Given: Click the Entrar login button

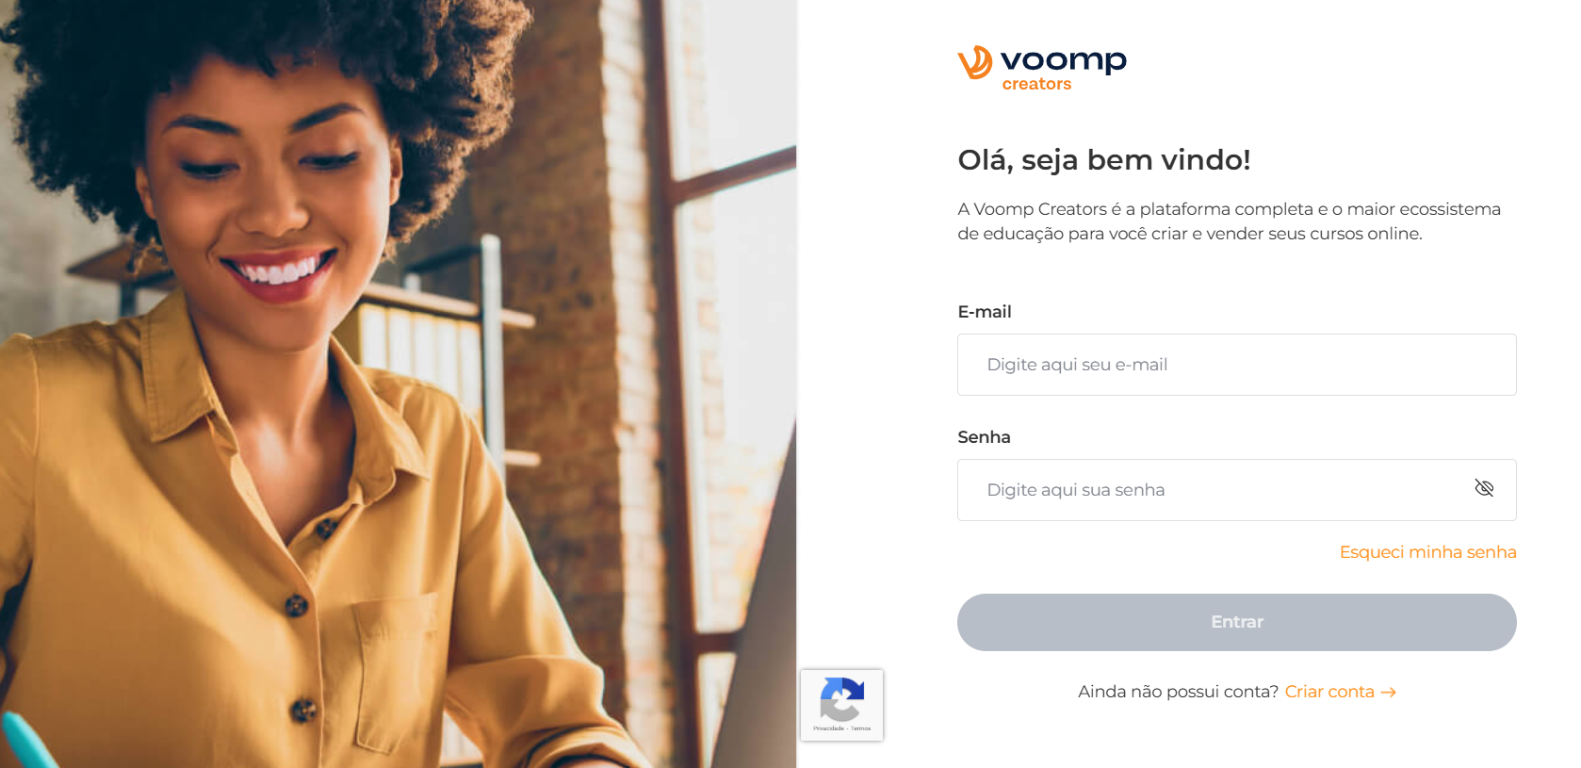Looking at the screenshot, I should point(1236,622).
